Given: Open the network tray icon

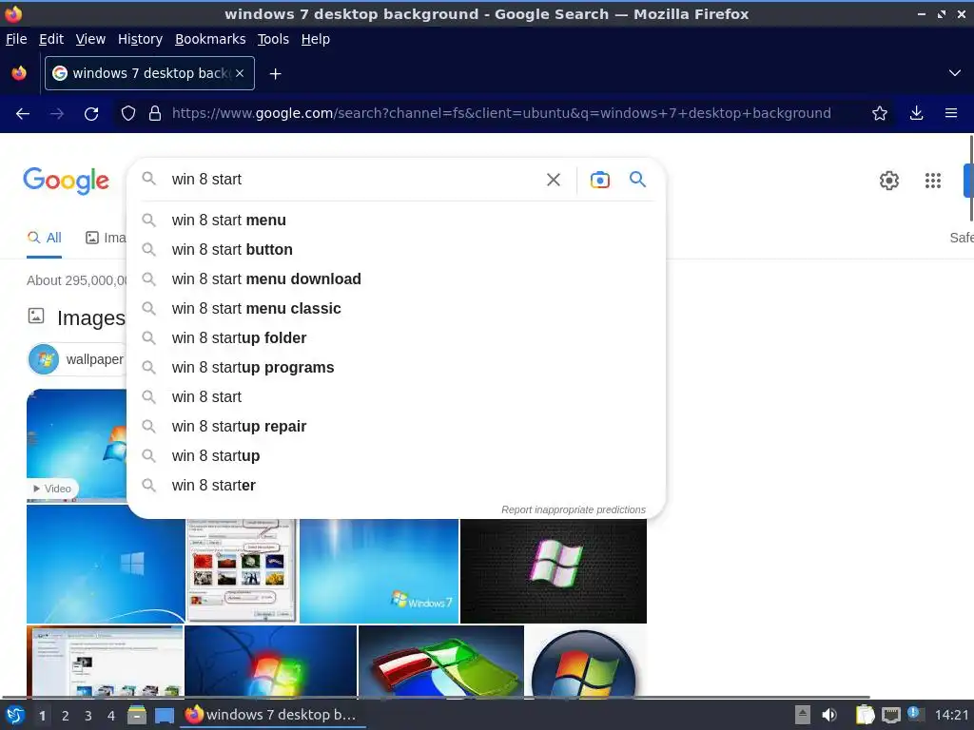Looking at the screenshot, I should click(890, 715).
